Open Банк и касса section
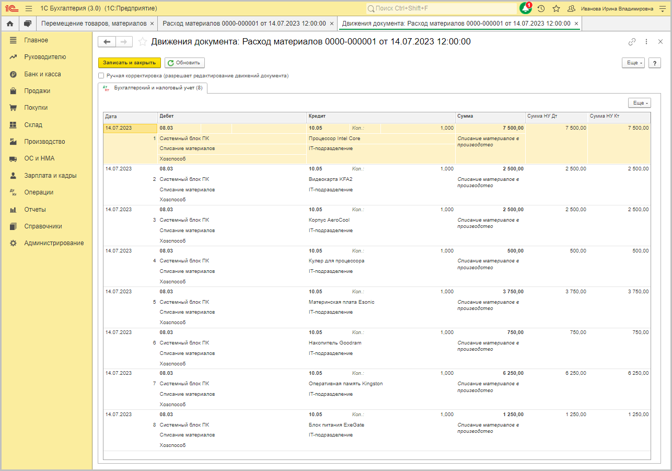Viewport: 672px width, 471px height. (x=42, y=74)
